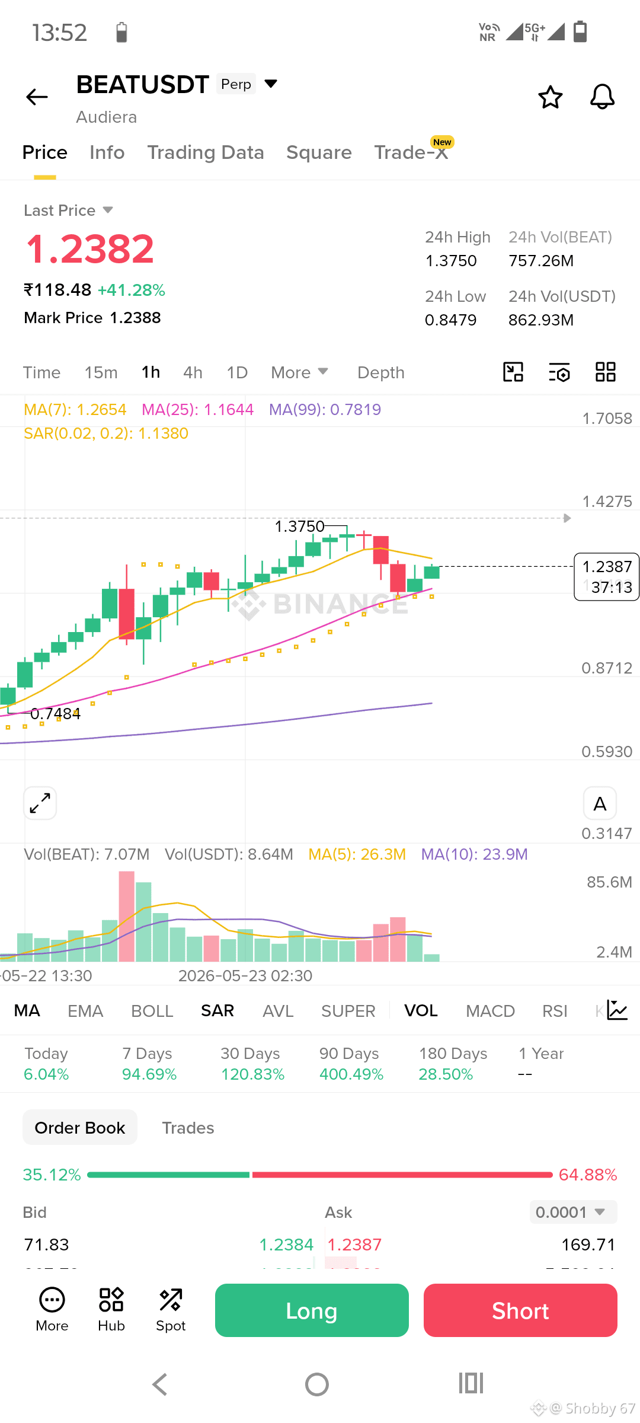The image size is (640, 1423).
Task: Tap the 90 Days 400.49% change
Action: click(x=351, y=1064)
